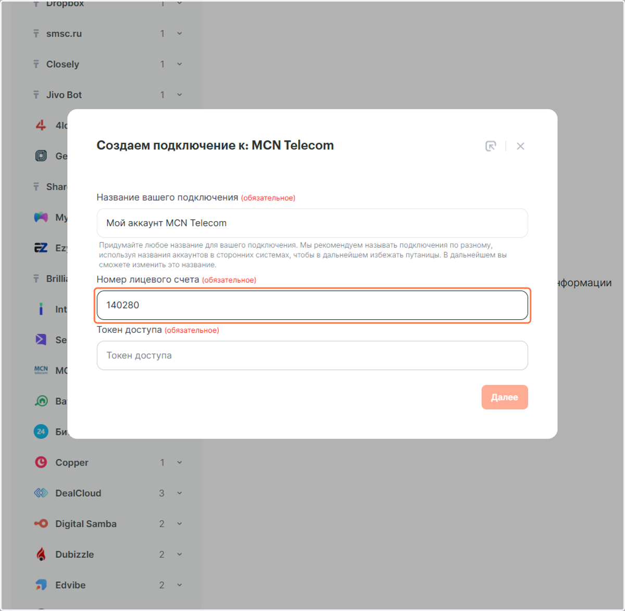Focus the Номер лицевого счета field
This screenshot has height=611, width=625.
[312, 305]
